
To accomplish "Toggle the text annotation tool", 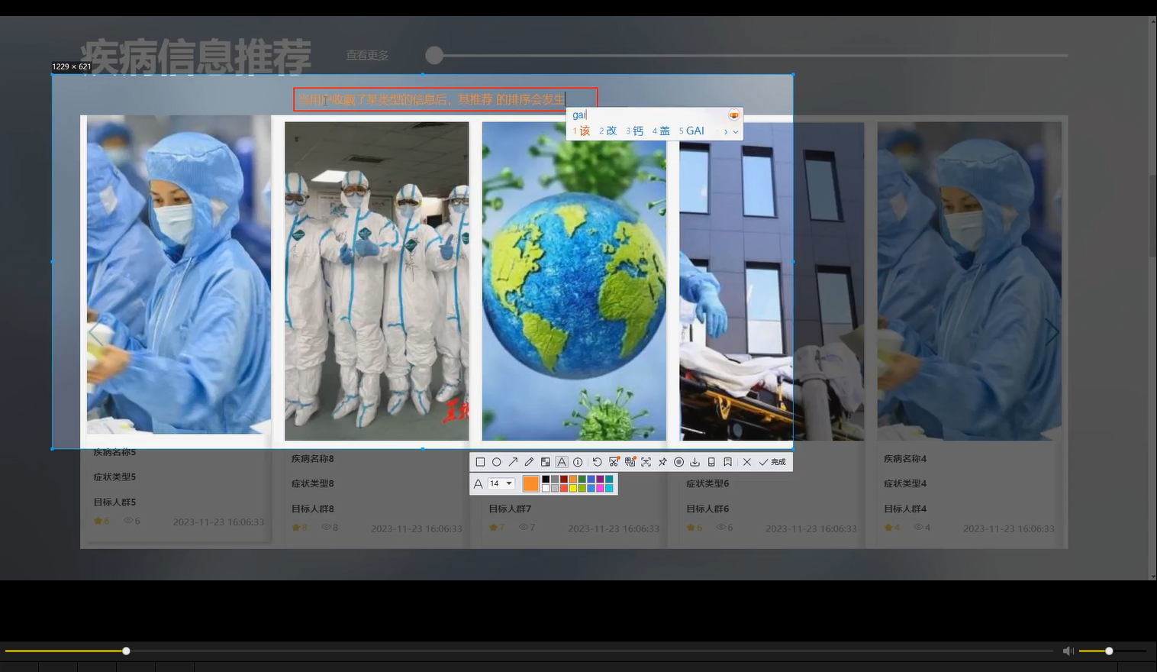I will [x=562, y=462].
